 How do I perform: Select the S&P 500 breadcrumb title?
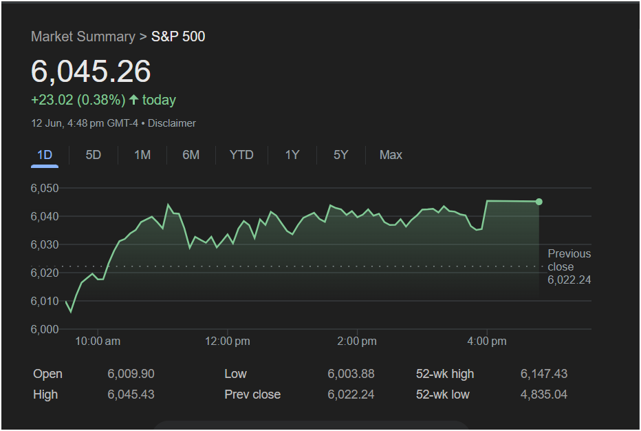pos(178,36)
